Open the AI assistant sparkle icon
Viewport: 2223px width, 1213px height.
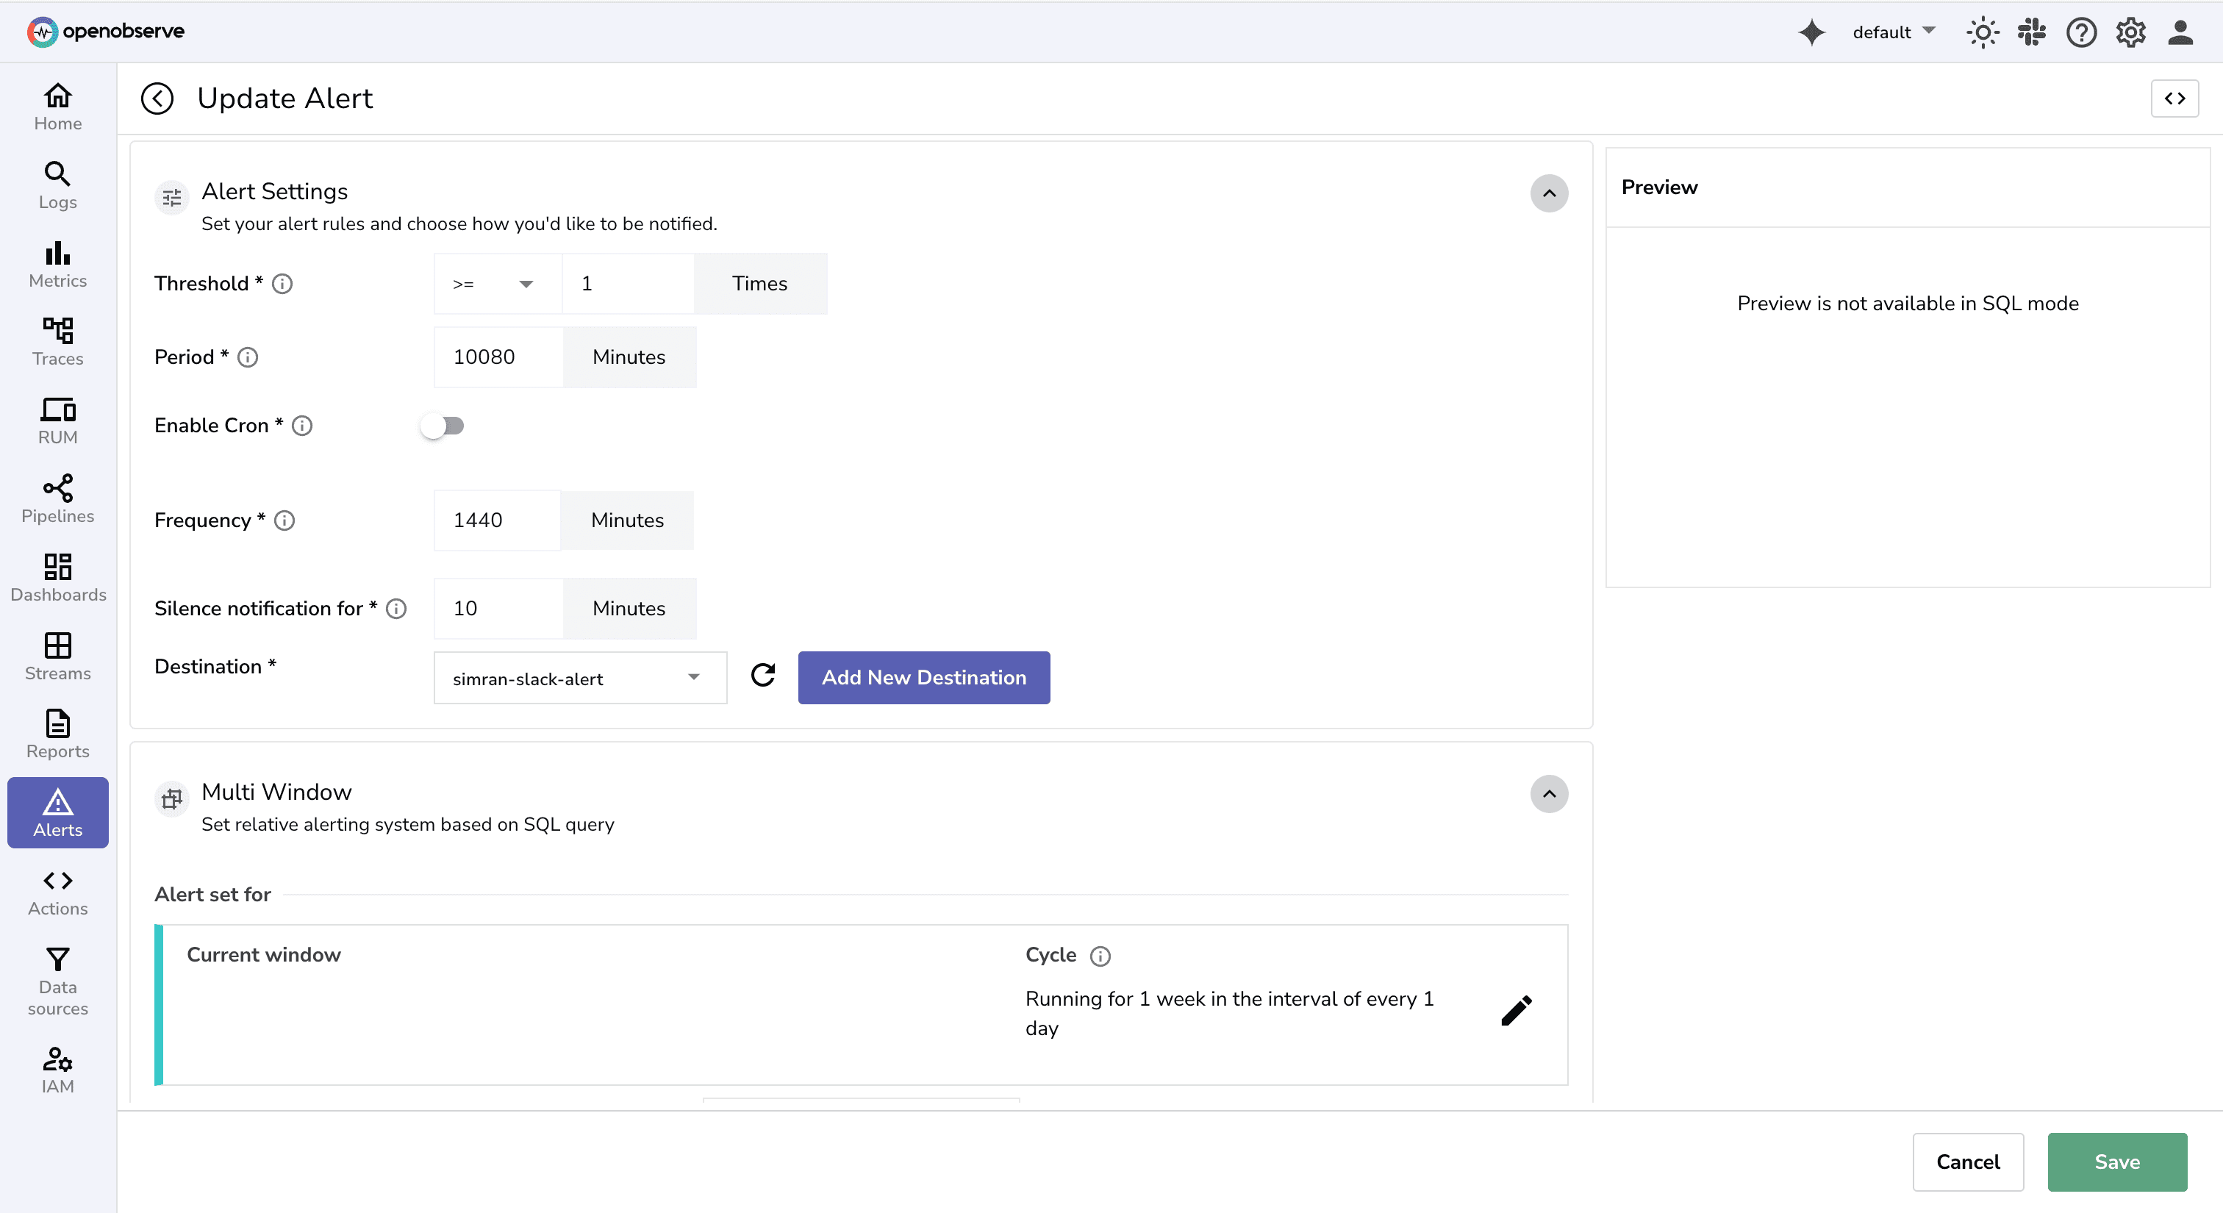[x=1812, y=32]
